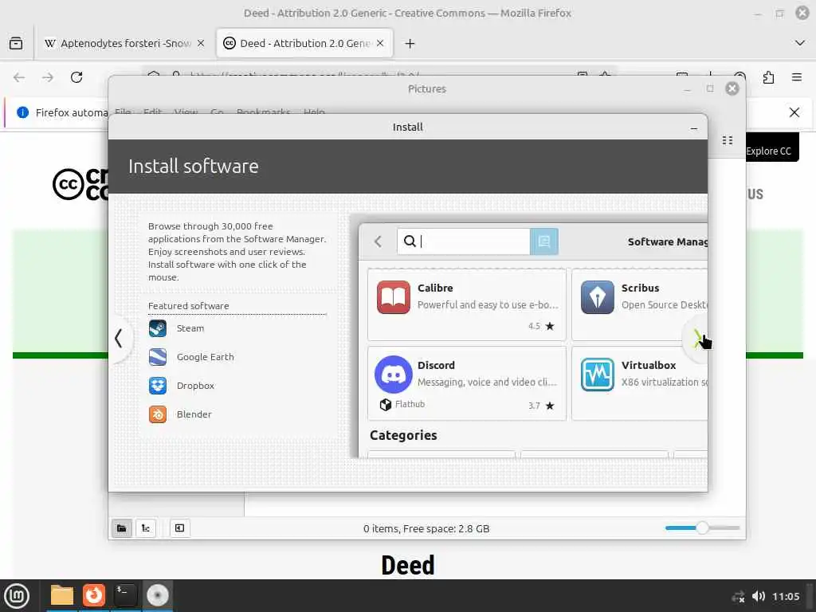Show tree view in Pictures window
The height and width of the screenshot is (612, 816).
[146, 528]
